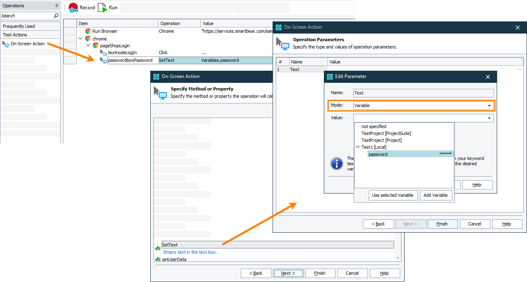Click the Add Variable button

(x=436, y=195)
